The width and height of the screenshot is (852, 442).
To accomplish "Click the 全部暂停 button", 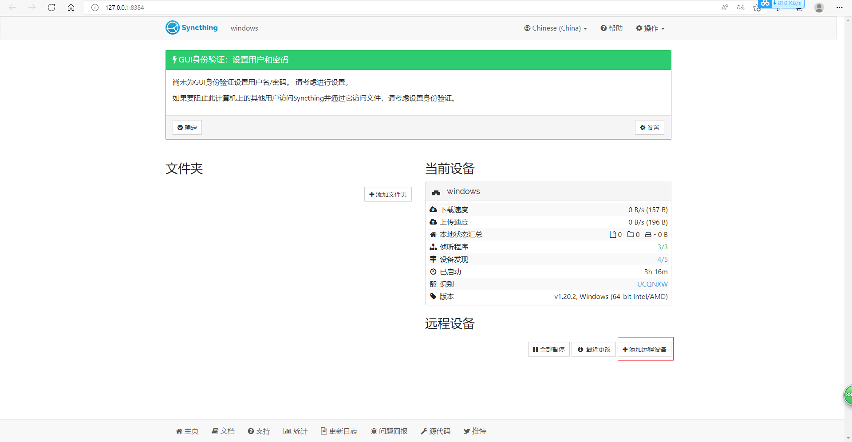I will 548,349.
